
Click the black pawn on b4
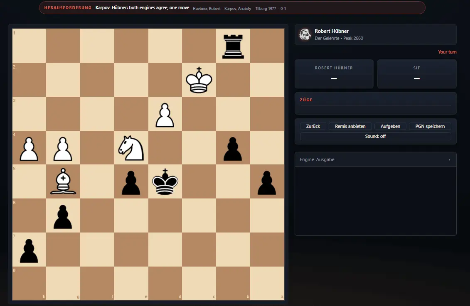[x=233, y=148]
